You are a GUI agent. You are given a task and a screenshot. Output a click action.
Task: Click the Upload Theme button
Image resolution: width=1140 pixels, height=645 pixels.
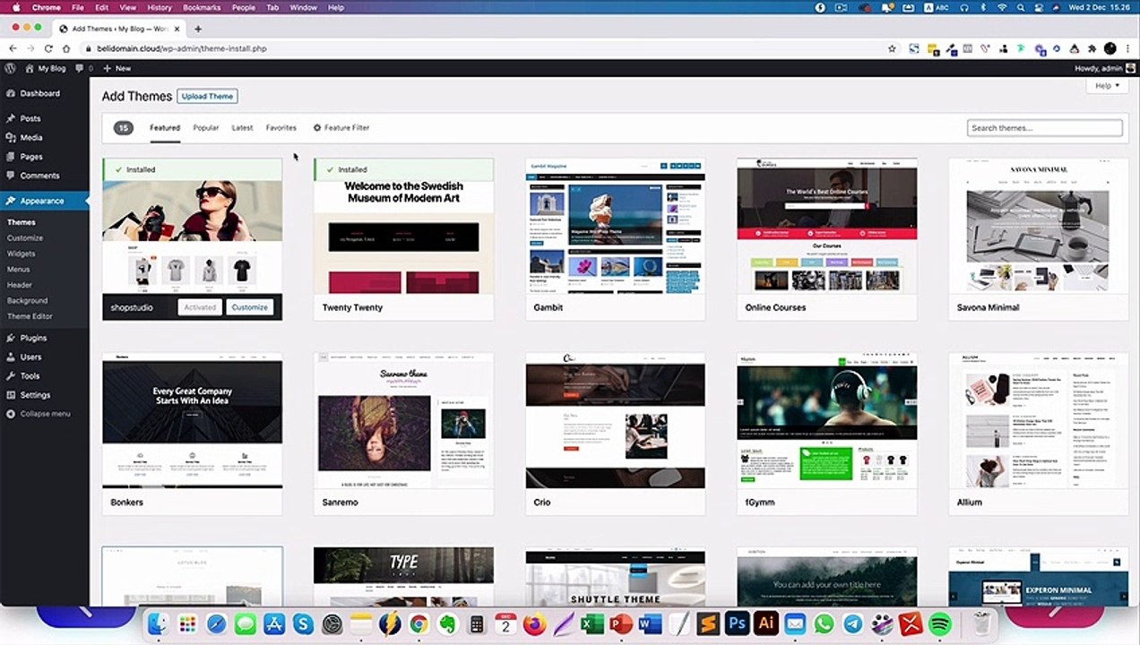[x=208, y=96]
